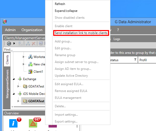Click the new group network toolbar icon
The width and height of the screenshot is (156, 131).
point(28,43)
